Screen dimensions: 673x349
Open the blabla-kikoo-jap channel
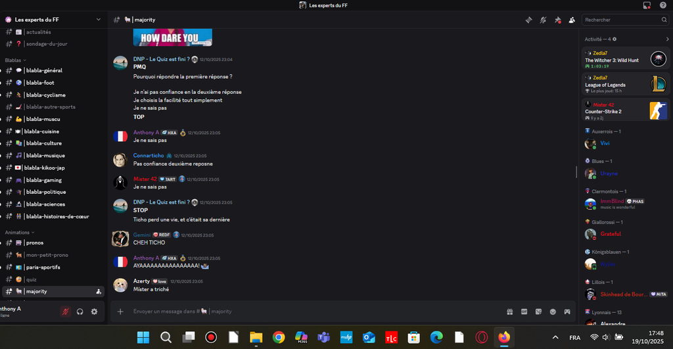click(x=53, y=168)
